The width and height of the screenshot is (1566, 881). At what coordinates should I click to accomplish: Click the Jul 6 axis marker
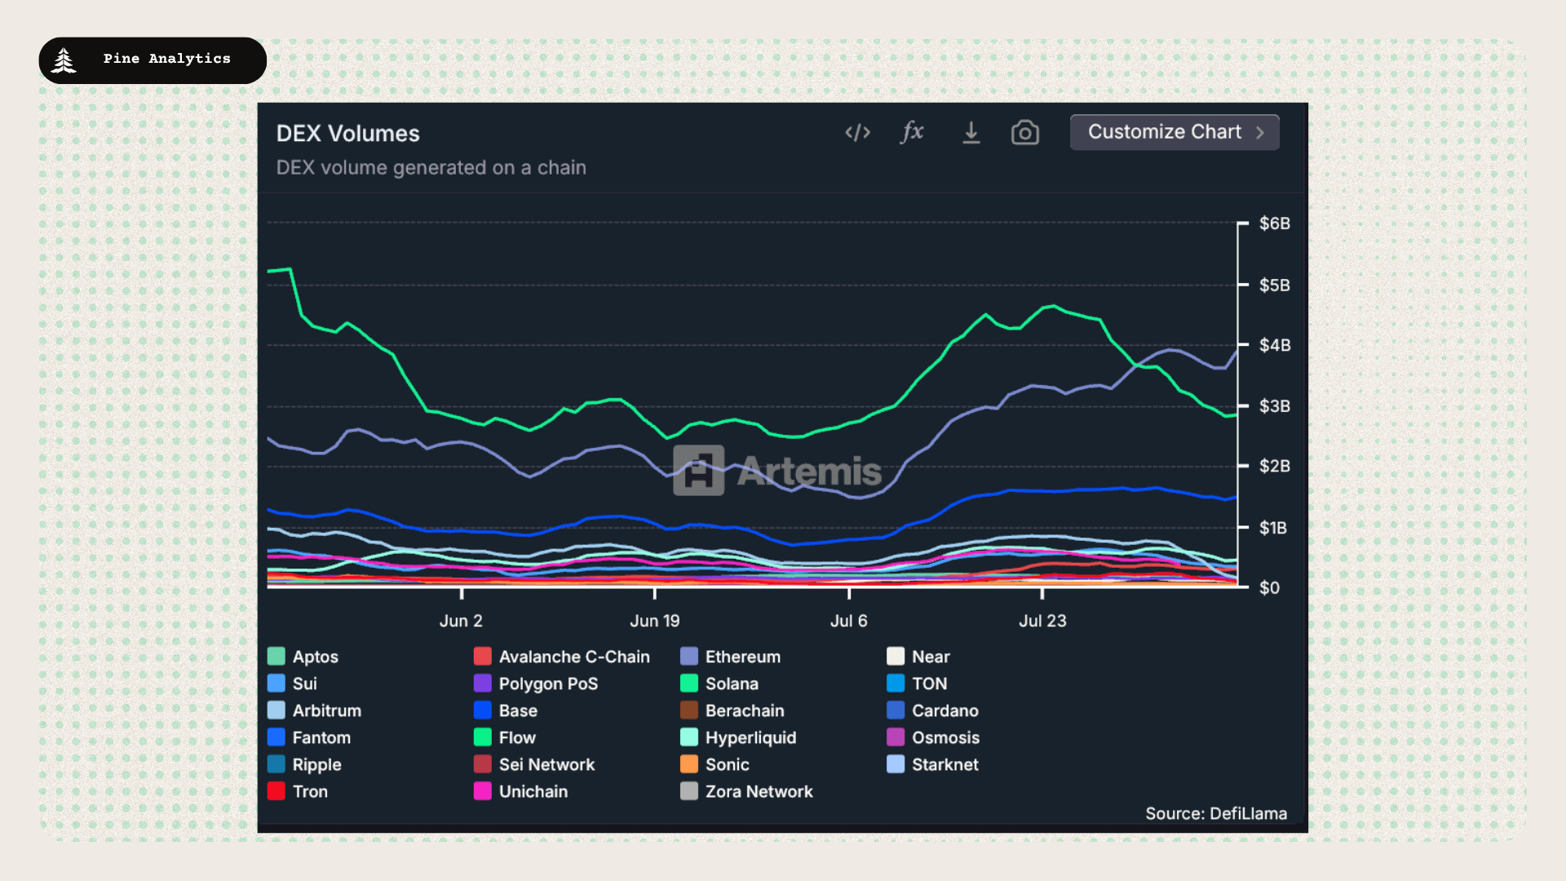click(x=848, y=621)
